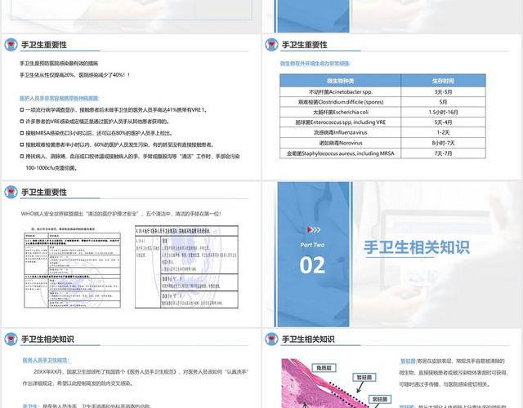Click the boxed 常驻菌 label on the diagram
The height and width of the screenshot is (408, 523).
pyautogui.click(x=380, y=399)
